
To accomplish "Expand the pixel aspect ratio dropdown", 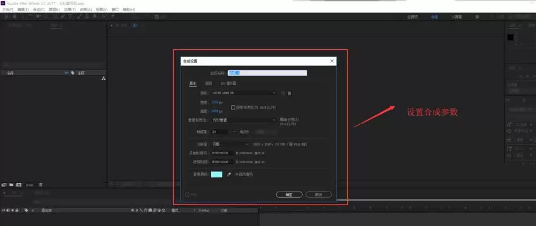I will tap(243, 120).
